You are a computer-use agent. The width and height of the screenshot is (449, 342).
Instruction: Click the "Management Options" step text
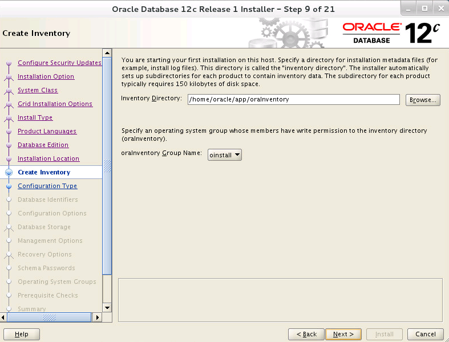point(50,241)
